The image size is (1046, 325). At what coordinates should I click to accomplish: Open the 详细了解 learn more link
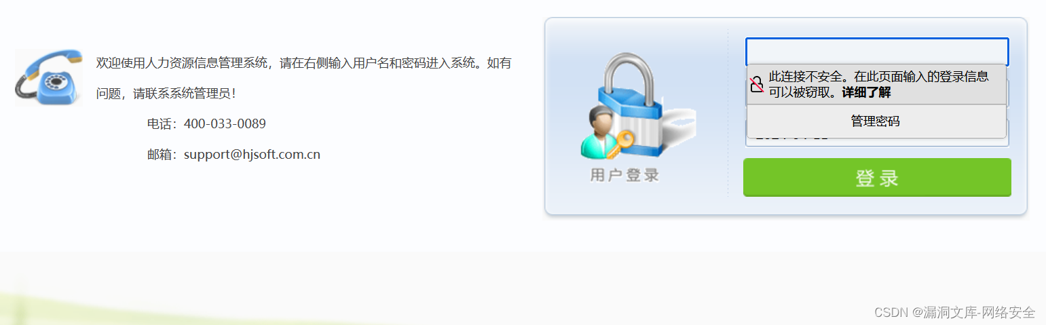click(866, 92)
